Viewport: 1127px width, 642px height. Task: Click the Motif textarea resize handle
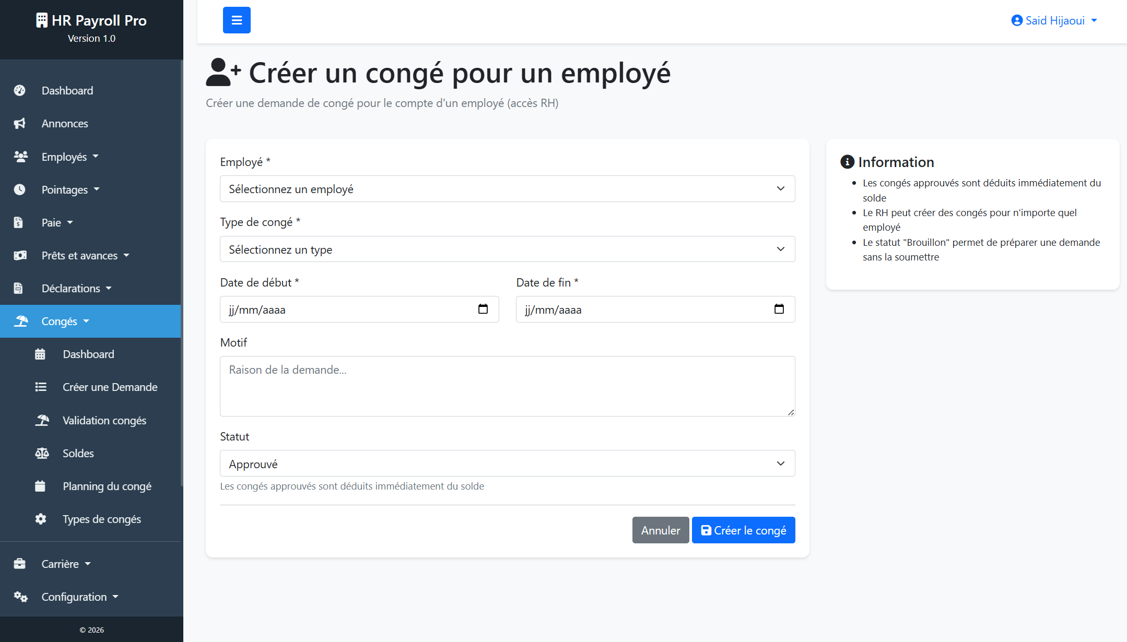(x=791, y=412)
